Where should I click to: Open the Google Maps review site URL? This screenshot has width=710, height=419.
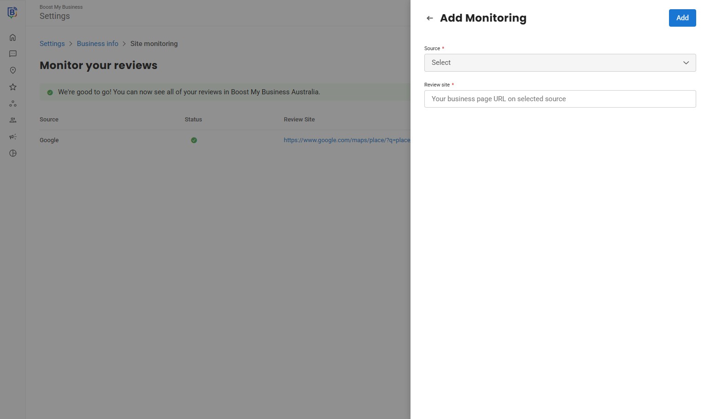click(x=346, y=140)
